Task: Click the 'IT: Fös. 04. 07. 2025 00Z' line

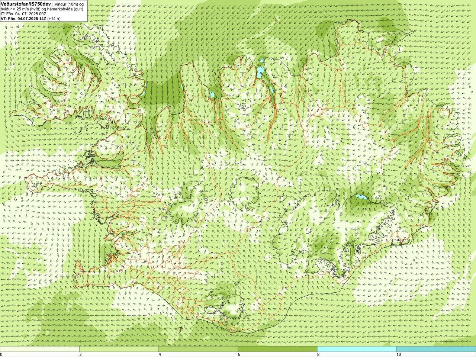Action: pos(24,13)
